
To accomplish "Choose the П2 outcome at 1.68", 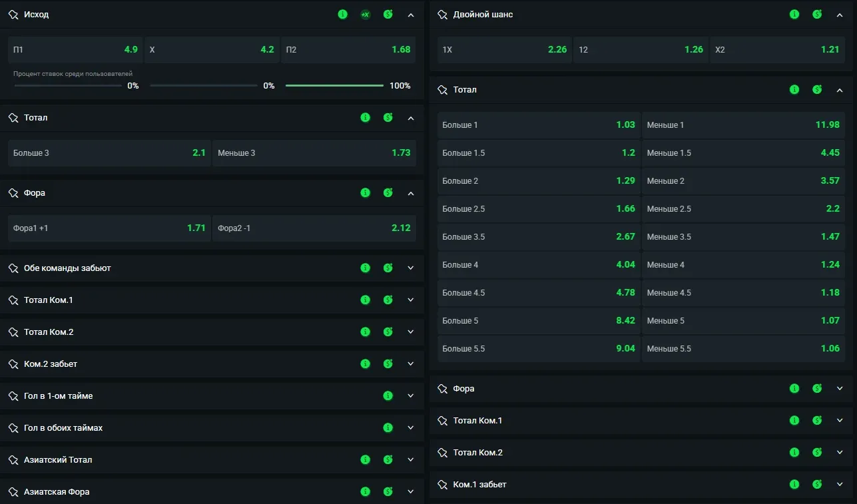I will 348,50.
